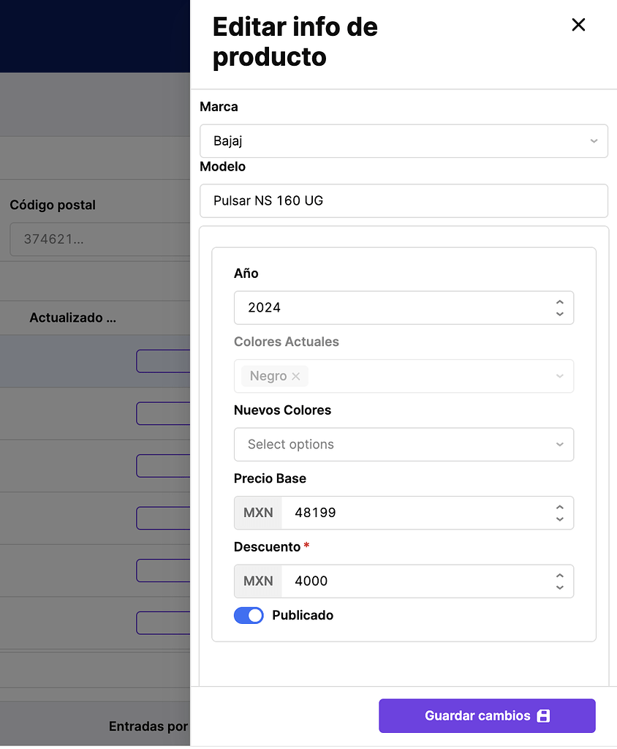Increment Descuento using the up arrow

560,576
